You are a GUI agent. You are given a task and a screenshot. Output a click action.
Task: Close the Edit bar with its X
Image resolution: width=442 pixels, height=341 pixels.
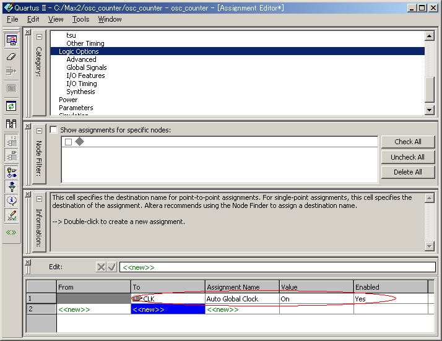28,262
